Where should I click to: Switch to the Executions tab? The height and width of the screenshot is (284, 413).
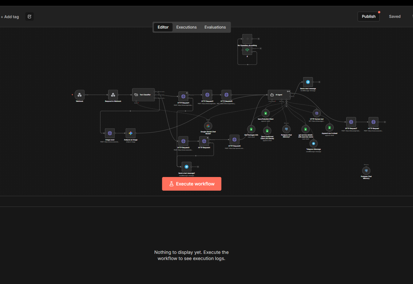coord(186,27)
